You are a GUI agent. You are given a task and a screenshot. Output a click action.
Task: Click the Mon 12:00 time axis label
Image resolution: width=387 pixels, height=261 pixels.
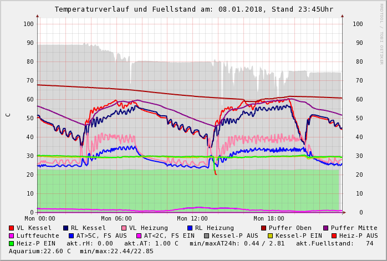192,219
